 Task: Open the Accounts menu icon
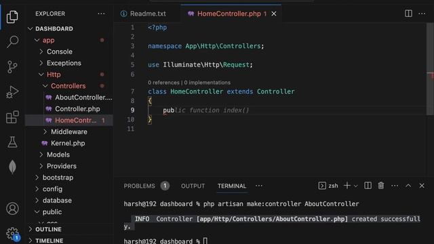click(x=12, y=209)
